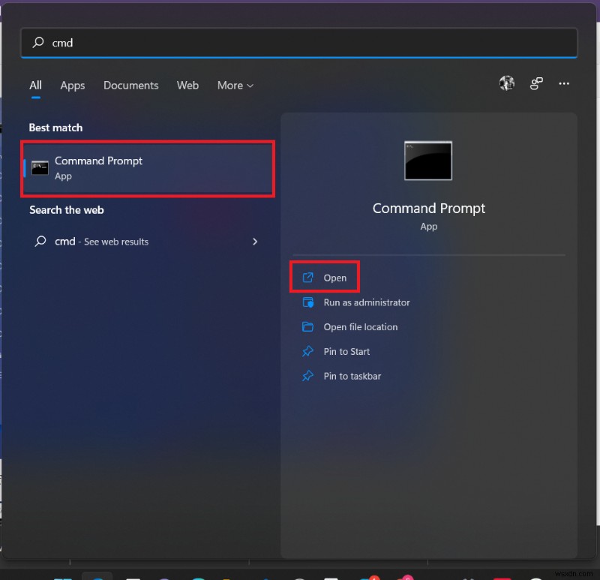600x580 pixels.
Task: Click the Command Prompt preview thumbnail
Action: pyautogui.click(x=427, y=160)
